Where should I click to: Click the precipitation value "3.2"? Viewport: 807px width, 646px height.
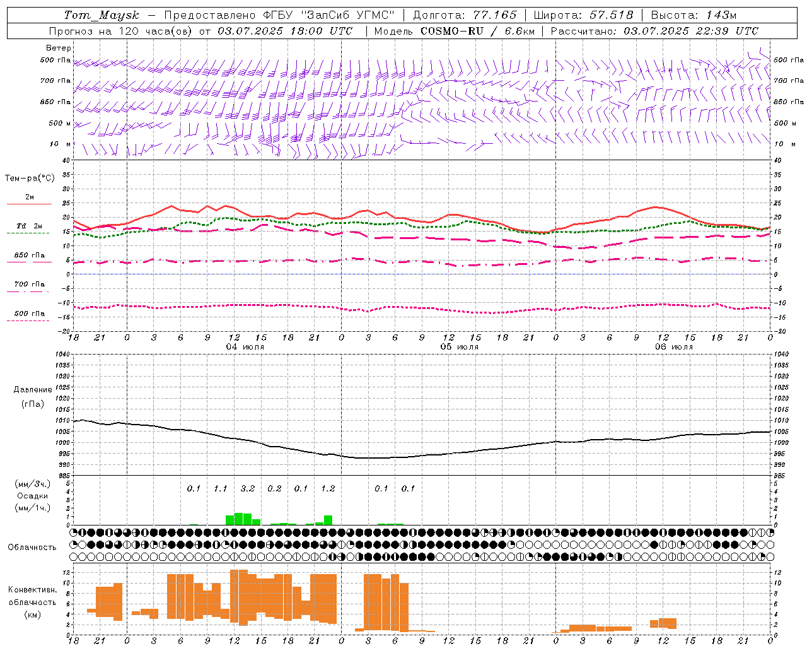[248, 489]
